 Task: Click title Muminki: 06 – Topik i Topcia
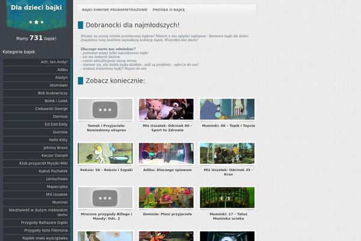229,126
